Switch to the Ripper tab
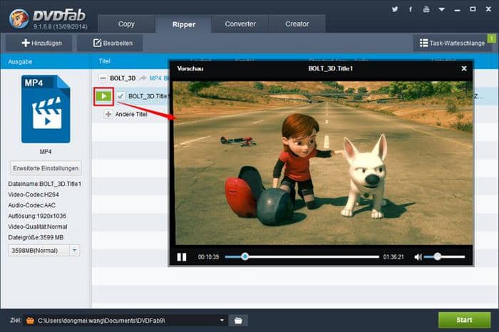 pos(183,24)
